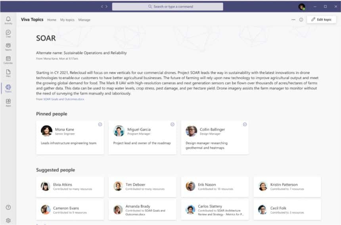Click the Suggested people heading
The width and height of the screenshot is (341, 225).
point(56,170)
